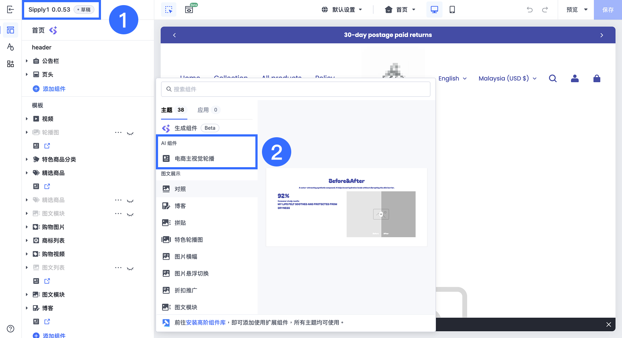Open more options for hidden 精选商品
The width and height of the screenshot is (622, 338).
[118, 200]
